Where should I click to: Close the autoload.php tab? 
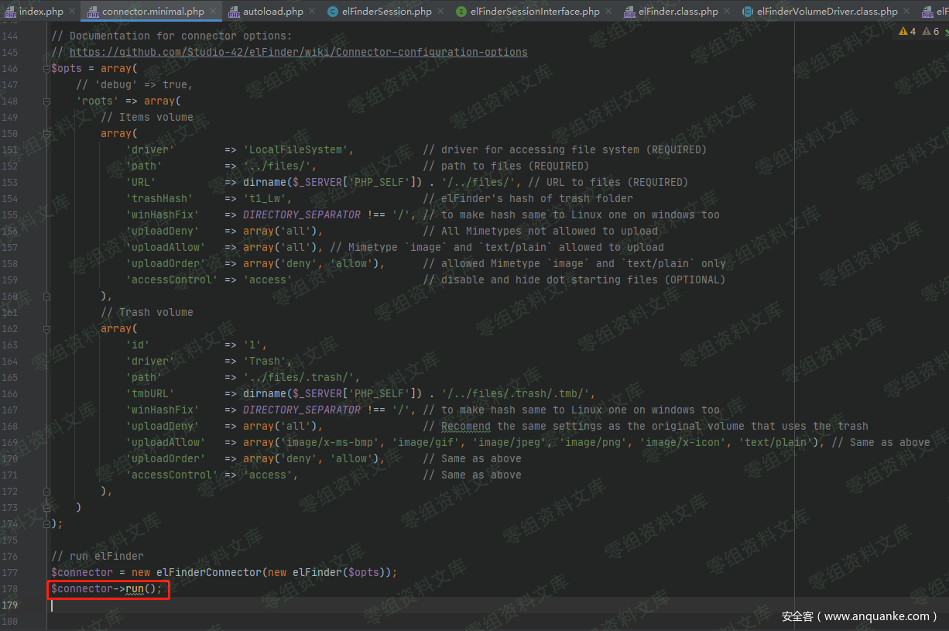312,12
